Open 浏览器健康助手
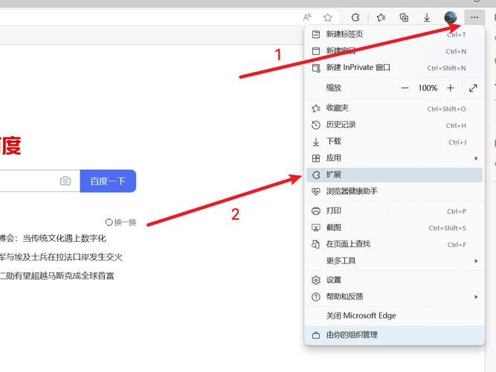The height and width of the screenshot is (372, 496). 394,191
